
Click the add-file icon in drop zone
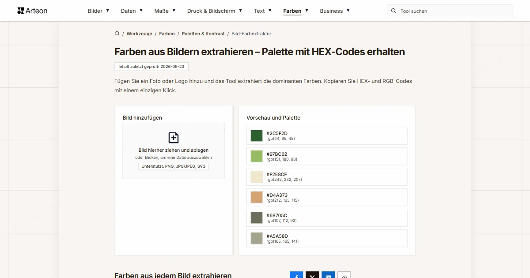tap(174, 138)
